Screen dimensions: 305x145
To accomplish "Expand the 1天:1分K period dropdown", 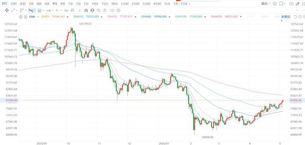I will 182,4.
